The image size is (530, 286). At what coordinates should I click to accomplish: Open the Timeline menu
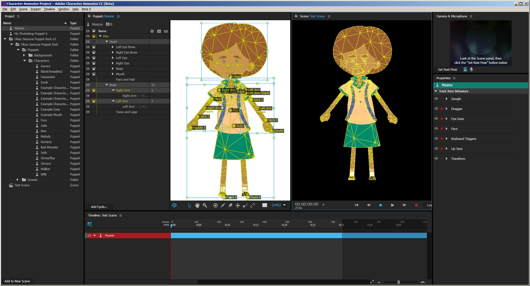(49, 9)
